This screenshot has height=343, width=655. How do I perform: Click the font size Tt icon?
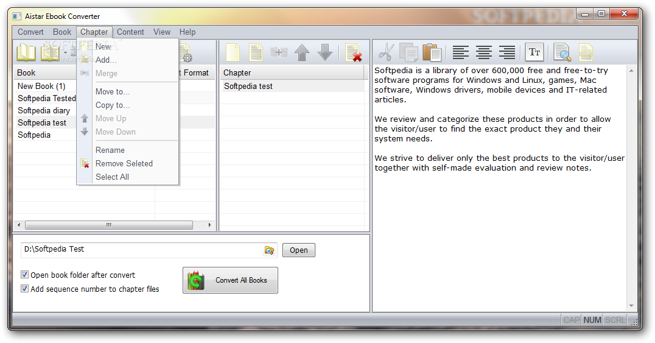pos(534,52)
